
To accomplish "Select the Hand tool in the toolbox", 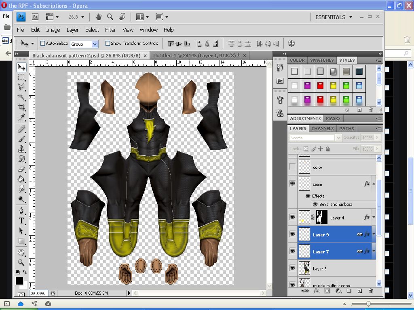I will (21, 253).
